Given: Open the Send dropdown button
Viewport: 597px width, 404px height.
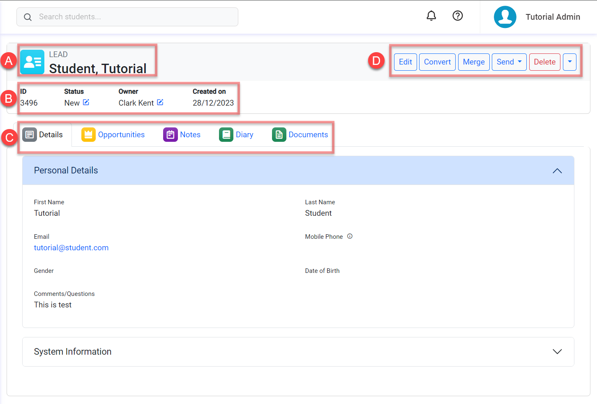Looking at the screenshot, I should click(x=509, y=62).
